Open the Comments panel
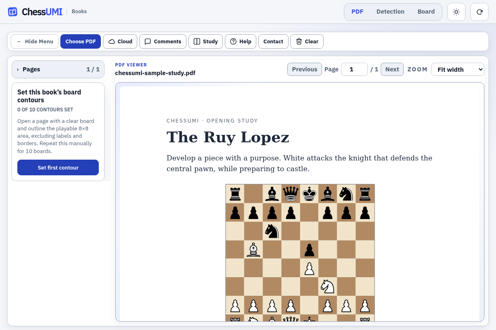Viewport: 496px width, 330px height. (x=163, y=41)
